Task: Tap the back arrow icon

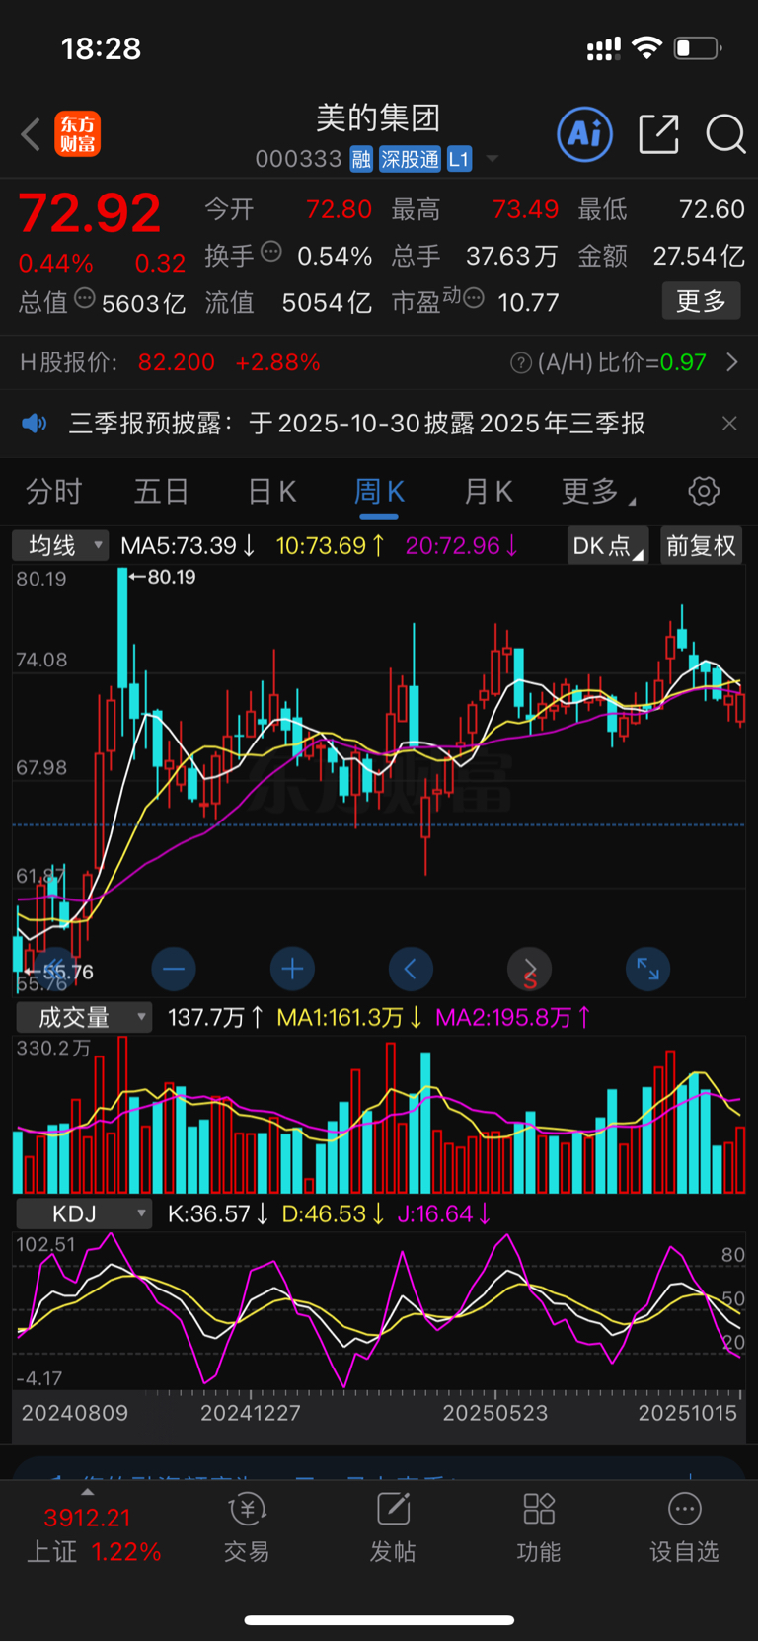Action: click(31, 134)
